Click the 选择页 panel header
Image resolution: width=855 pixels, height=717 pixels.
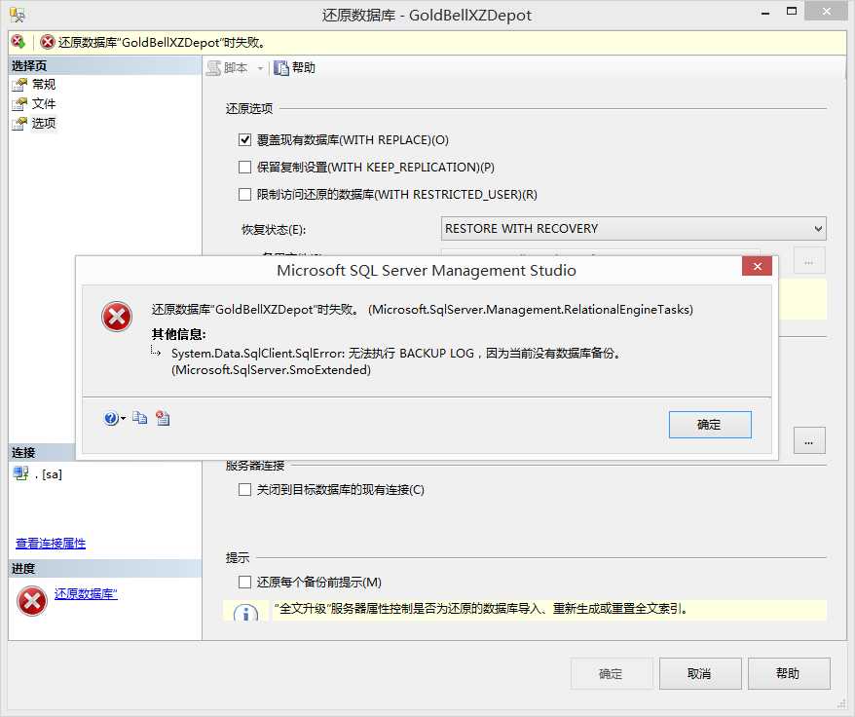[x=105, y=65]
